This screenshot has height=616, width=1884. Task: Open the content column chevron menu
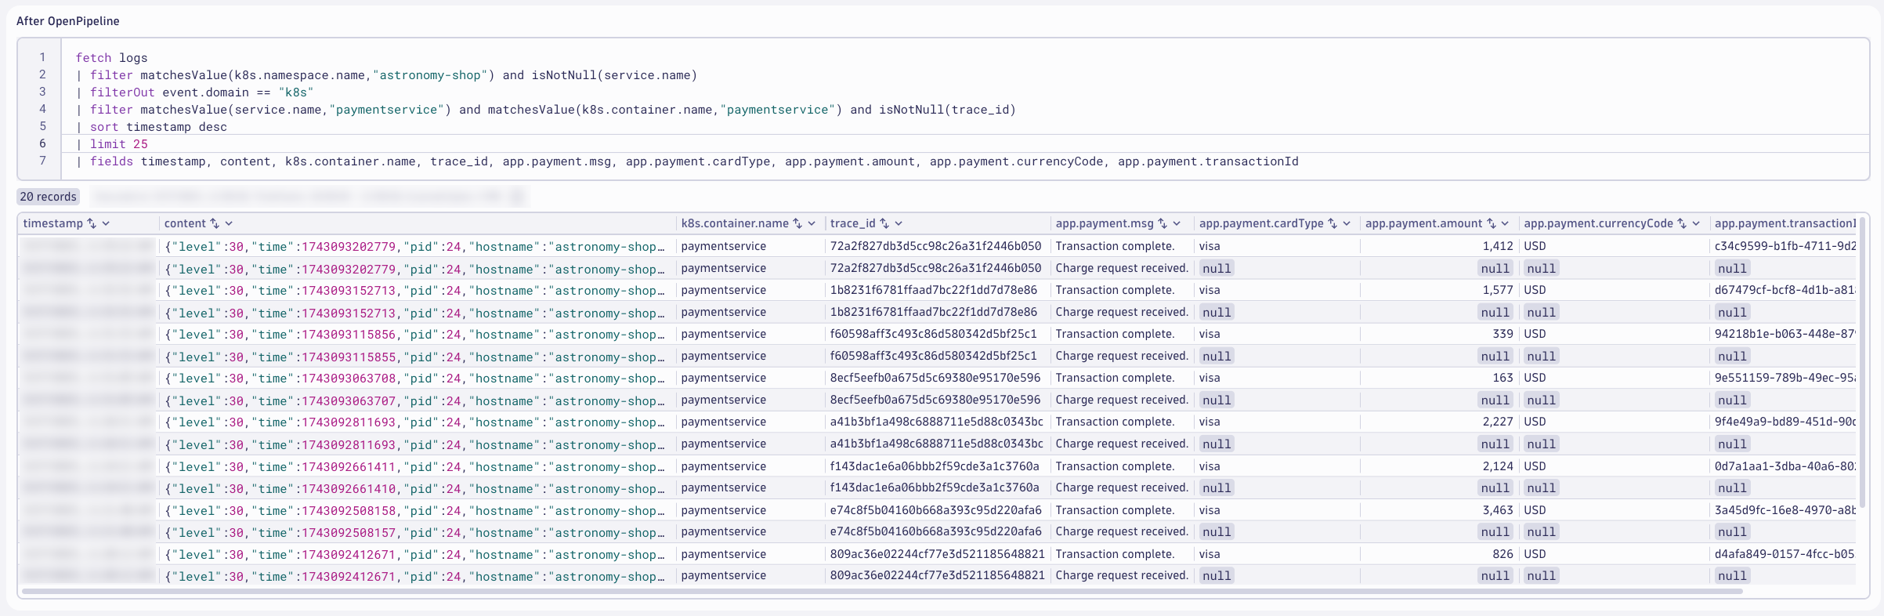(x=229, y=223)
